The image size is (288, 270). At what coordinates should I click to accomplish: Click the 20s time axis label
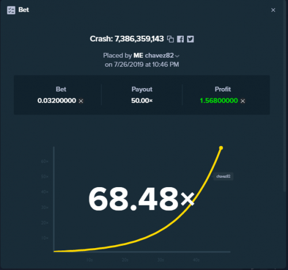(125, 260)
